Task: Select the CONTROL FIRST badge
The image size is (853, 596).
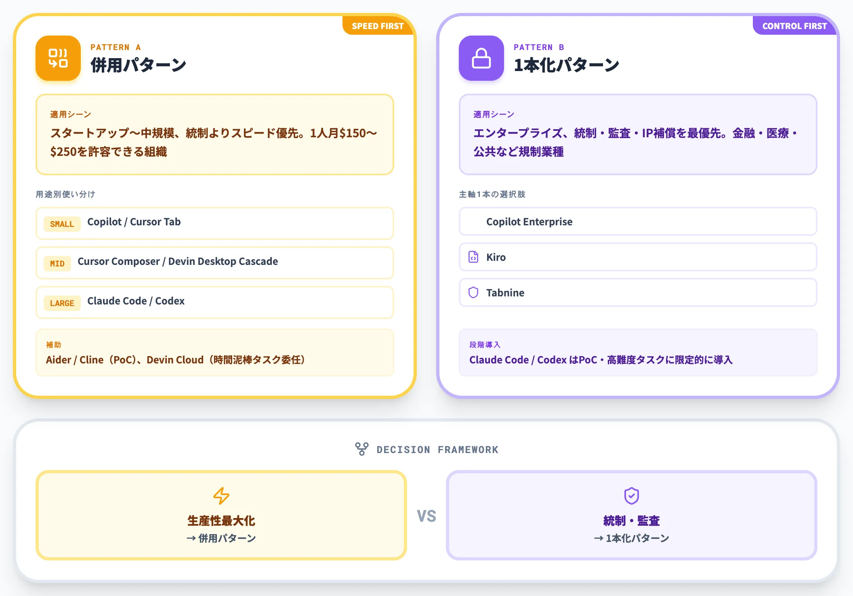Action: coord(794,26)
